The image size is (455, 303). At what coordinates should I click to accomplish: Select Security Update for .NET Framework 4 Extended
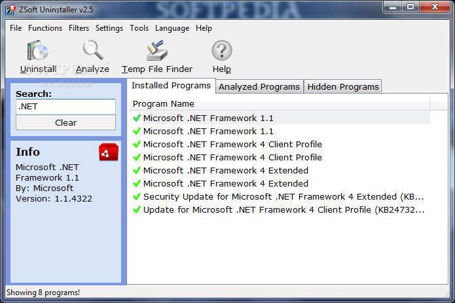(281, 196)
